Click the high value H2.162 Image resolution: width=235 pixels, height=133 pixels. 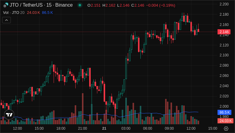pos(109,5)
